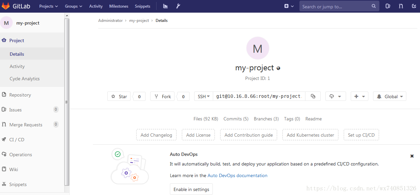Open the Projects dropdown menu
Image resolution: width=420 pixels, height=195 pixels.
(49, 6)
